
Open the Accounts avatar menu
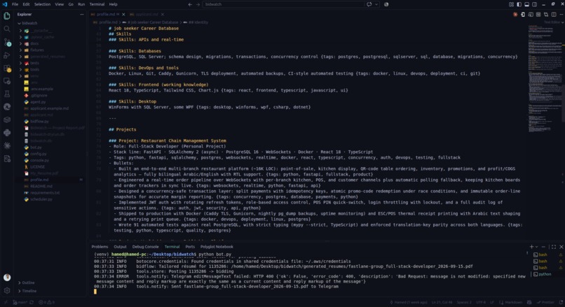click(x=7, y=277)
